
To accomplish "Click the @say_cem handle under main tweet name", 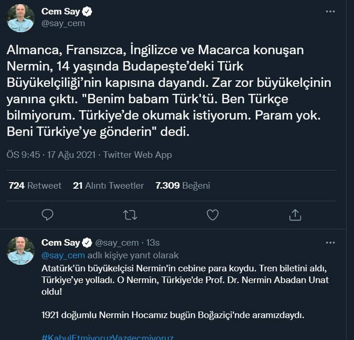I will [x=63, y=23].
